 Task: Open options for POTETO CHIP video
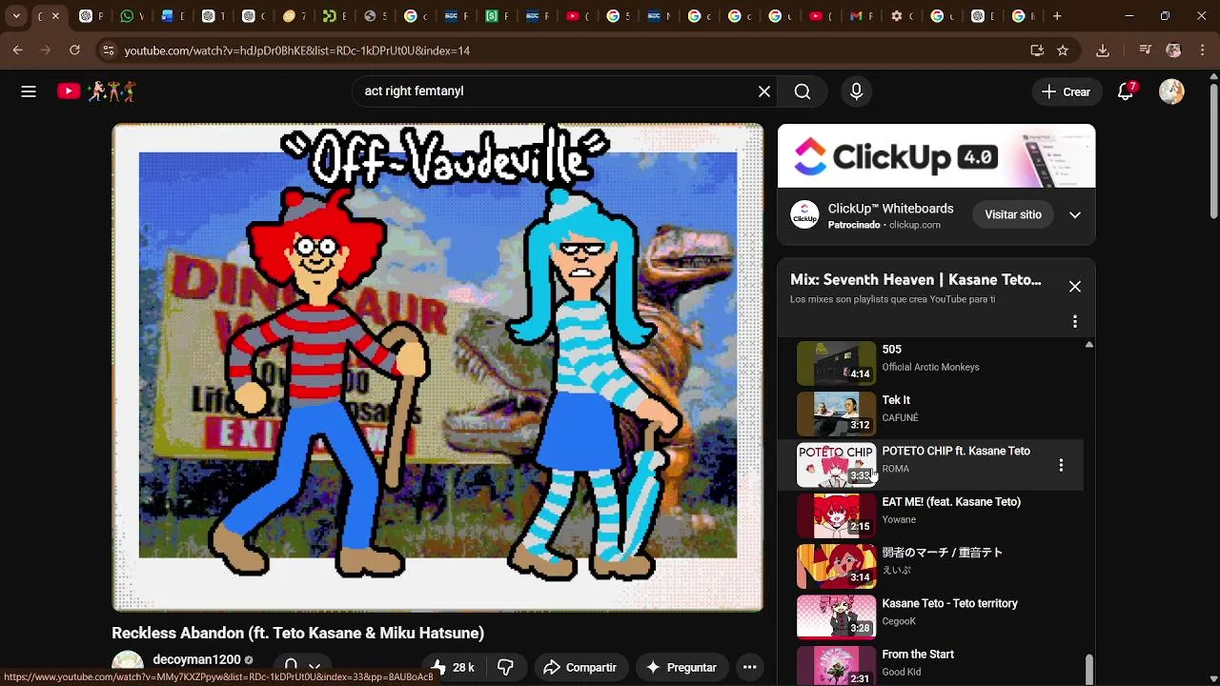click(x=1061, y=465)
